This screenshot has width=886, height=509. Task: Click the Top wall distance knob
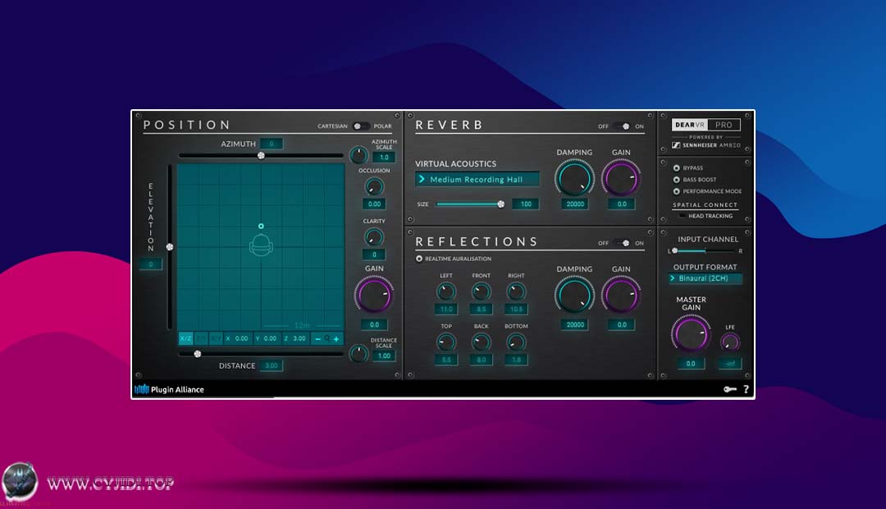click(446, 342)
